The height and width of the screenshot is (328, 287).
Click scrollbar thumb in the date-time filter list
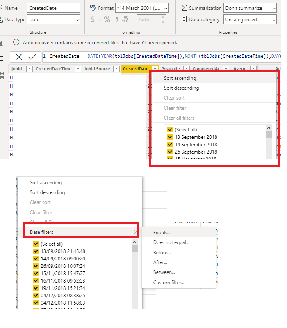pos(135,249)
